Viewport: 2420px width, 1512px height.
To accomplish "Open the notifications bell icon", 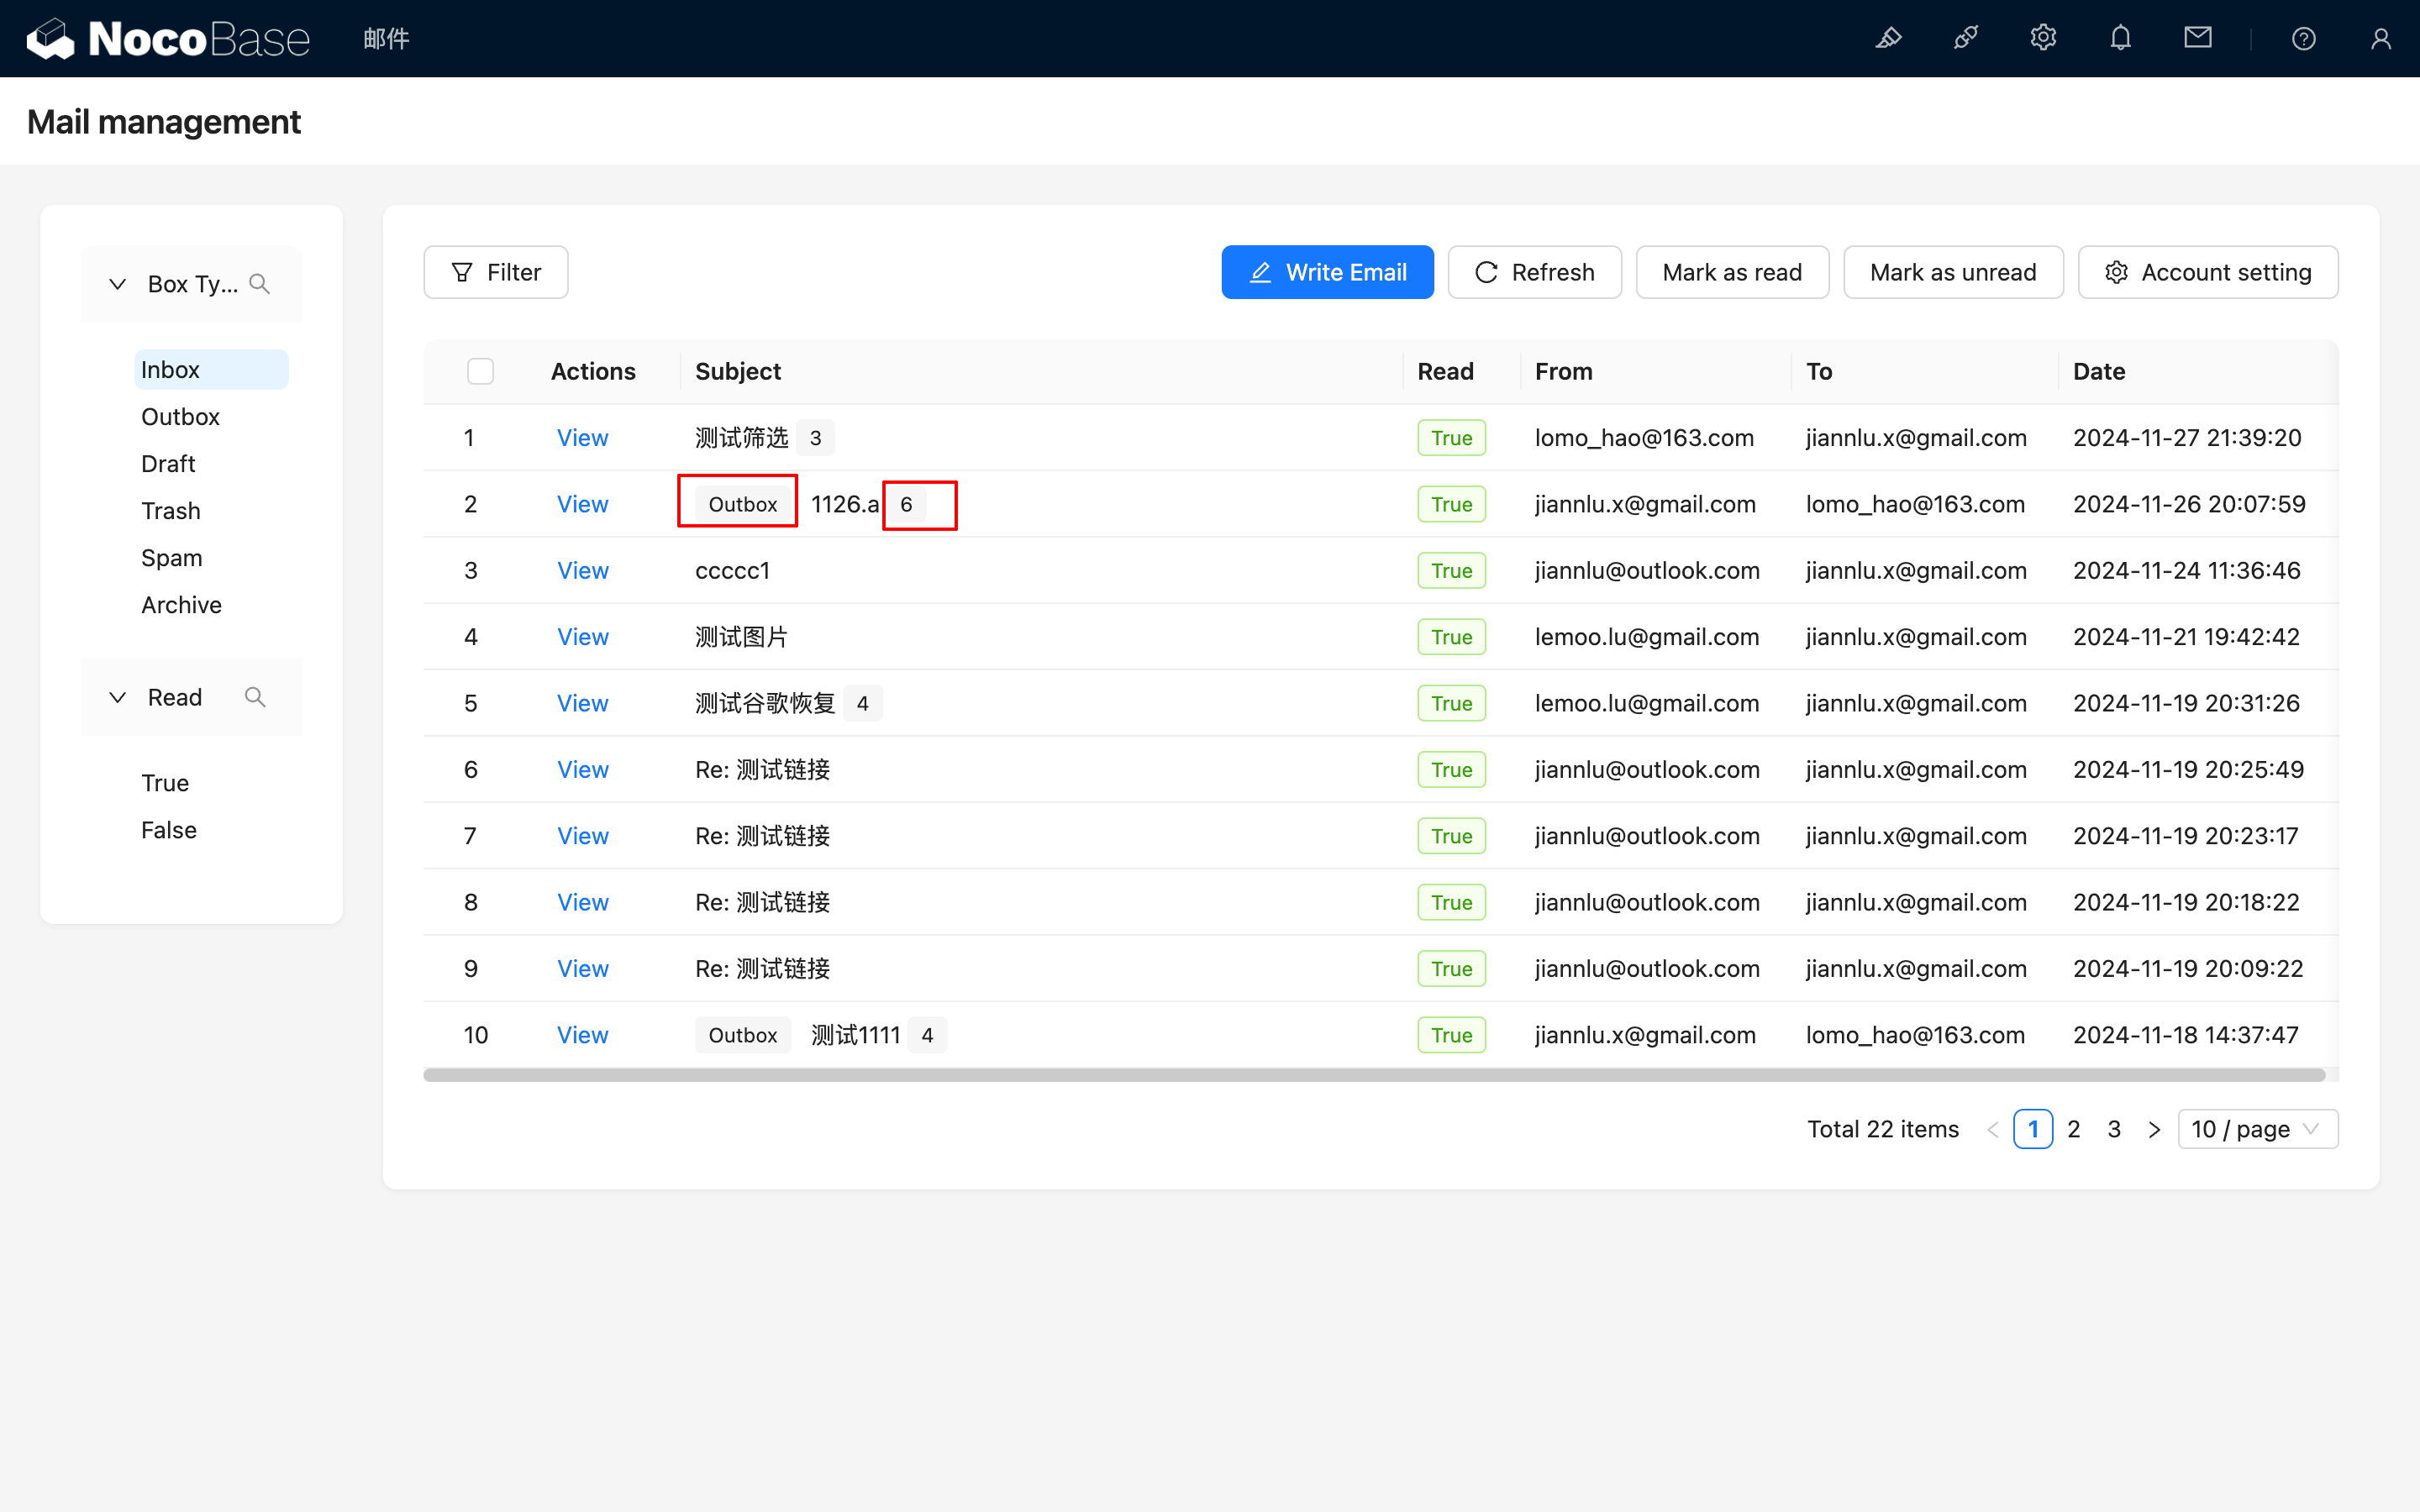I will pos(2120,39).
